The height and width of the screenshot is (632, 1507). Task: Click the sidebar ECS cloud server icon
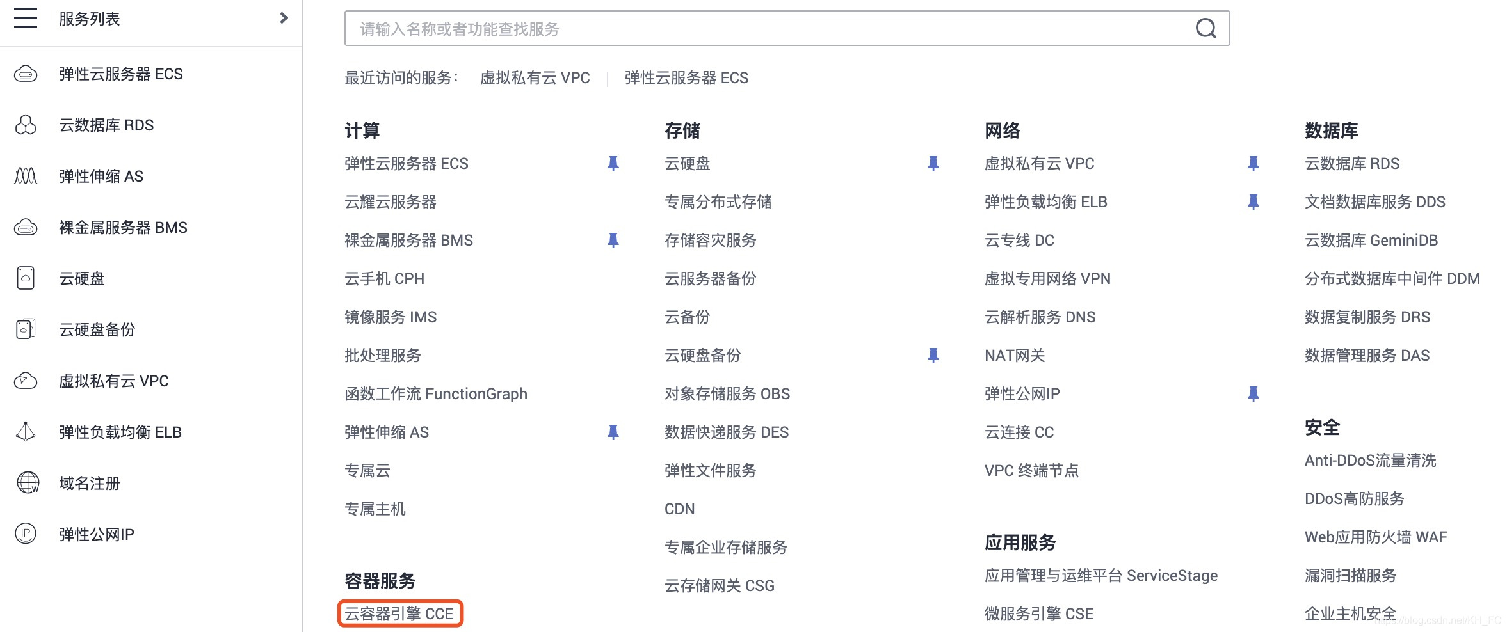[26, 74]
